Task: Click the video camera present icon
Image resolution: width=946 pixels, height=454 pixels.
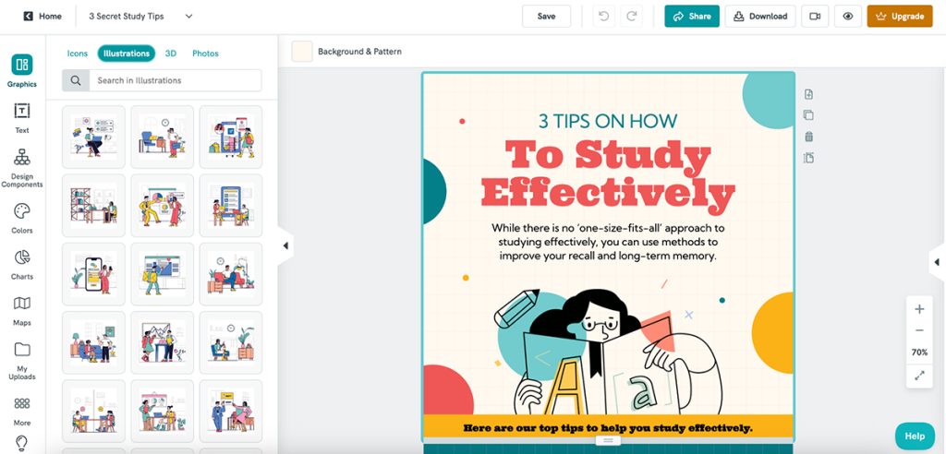Action: (x=815, y=17)
